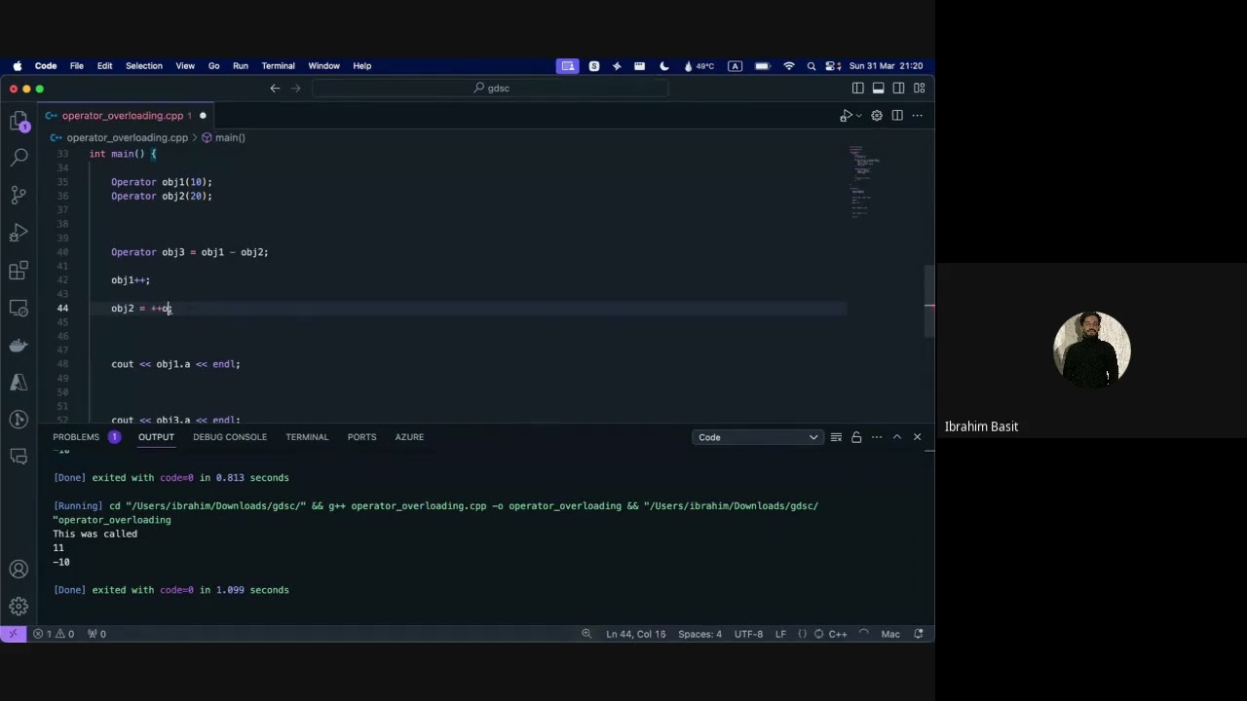Switch to the TERMINAL panel tab
1247x701 pixels.
click(307, 437)
